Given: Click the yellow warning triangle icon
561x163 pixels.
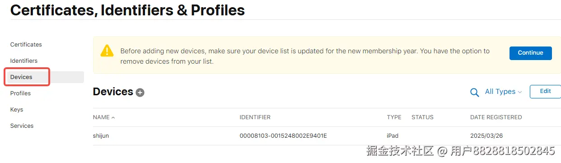Looking at the screenshot, I should click(107, 50).
